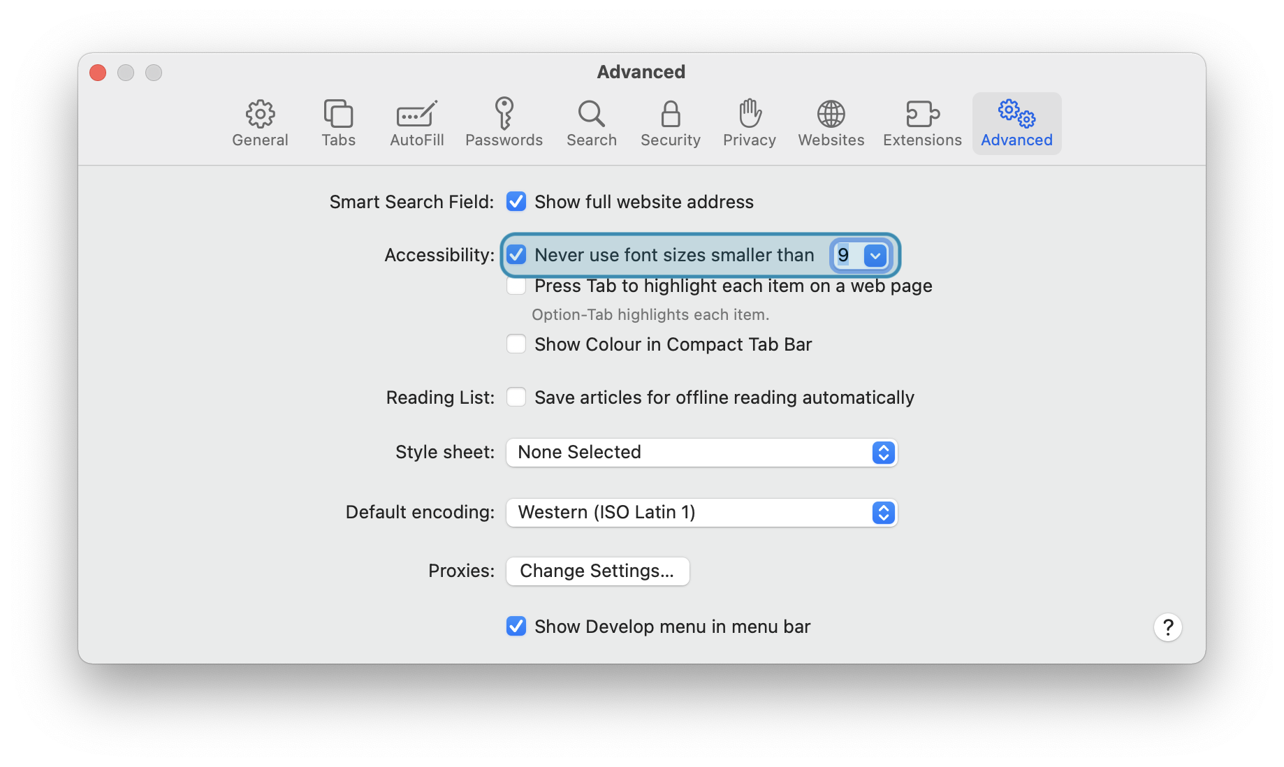Switch to the Advanced tab
1284x767 pixels.
coord(1016,123)
